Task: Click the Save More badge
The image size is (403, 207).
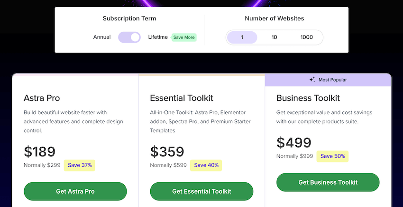Action: pyautogui.click(x=184, y=37)
